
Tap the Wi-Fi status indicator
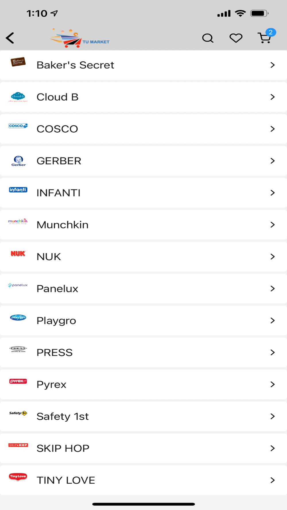240,13
